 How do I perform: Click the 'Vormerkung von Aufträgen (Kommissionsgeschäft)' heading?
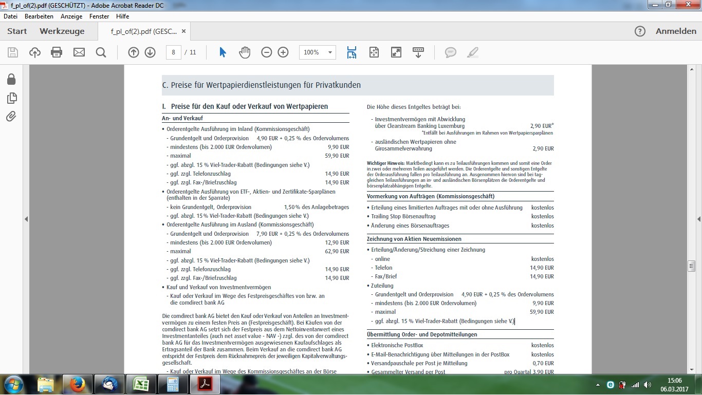coord(431,196)
